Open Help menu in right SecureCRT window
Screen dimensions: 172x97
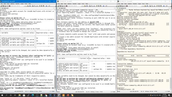[147, 4]
